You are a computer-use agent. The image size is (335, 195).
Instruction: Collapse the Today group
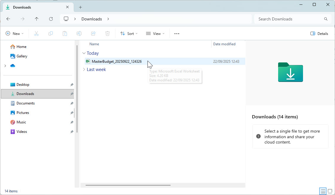click(84, 53)
